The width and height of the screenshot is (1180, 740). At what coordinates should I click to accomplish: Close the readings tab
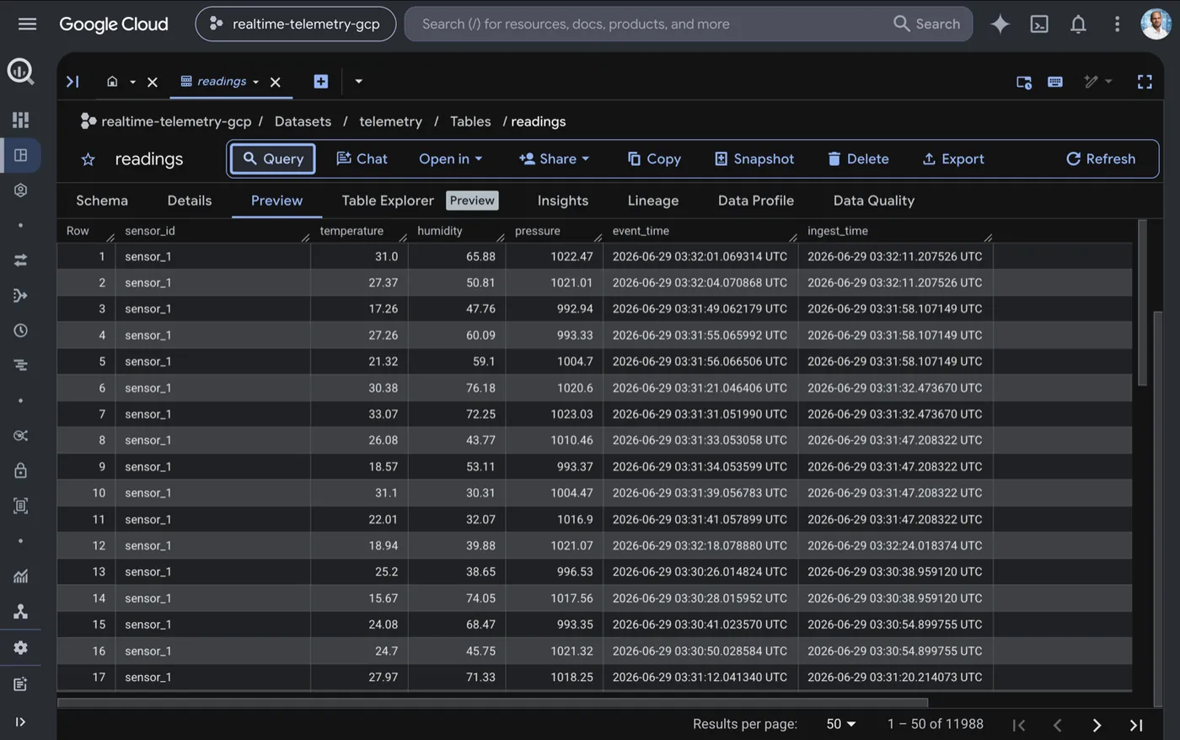[276, 82]
